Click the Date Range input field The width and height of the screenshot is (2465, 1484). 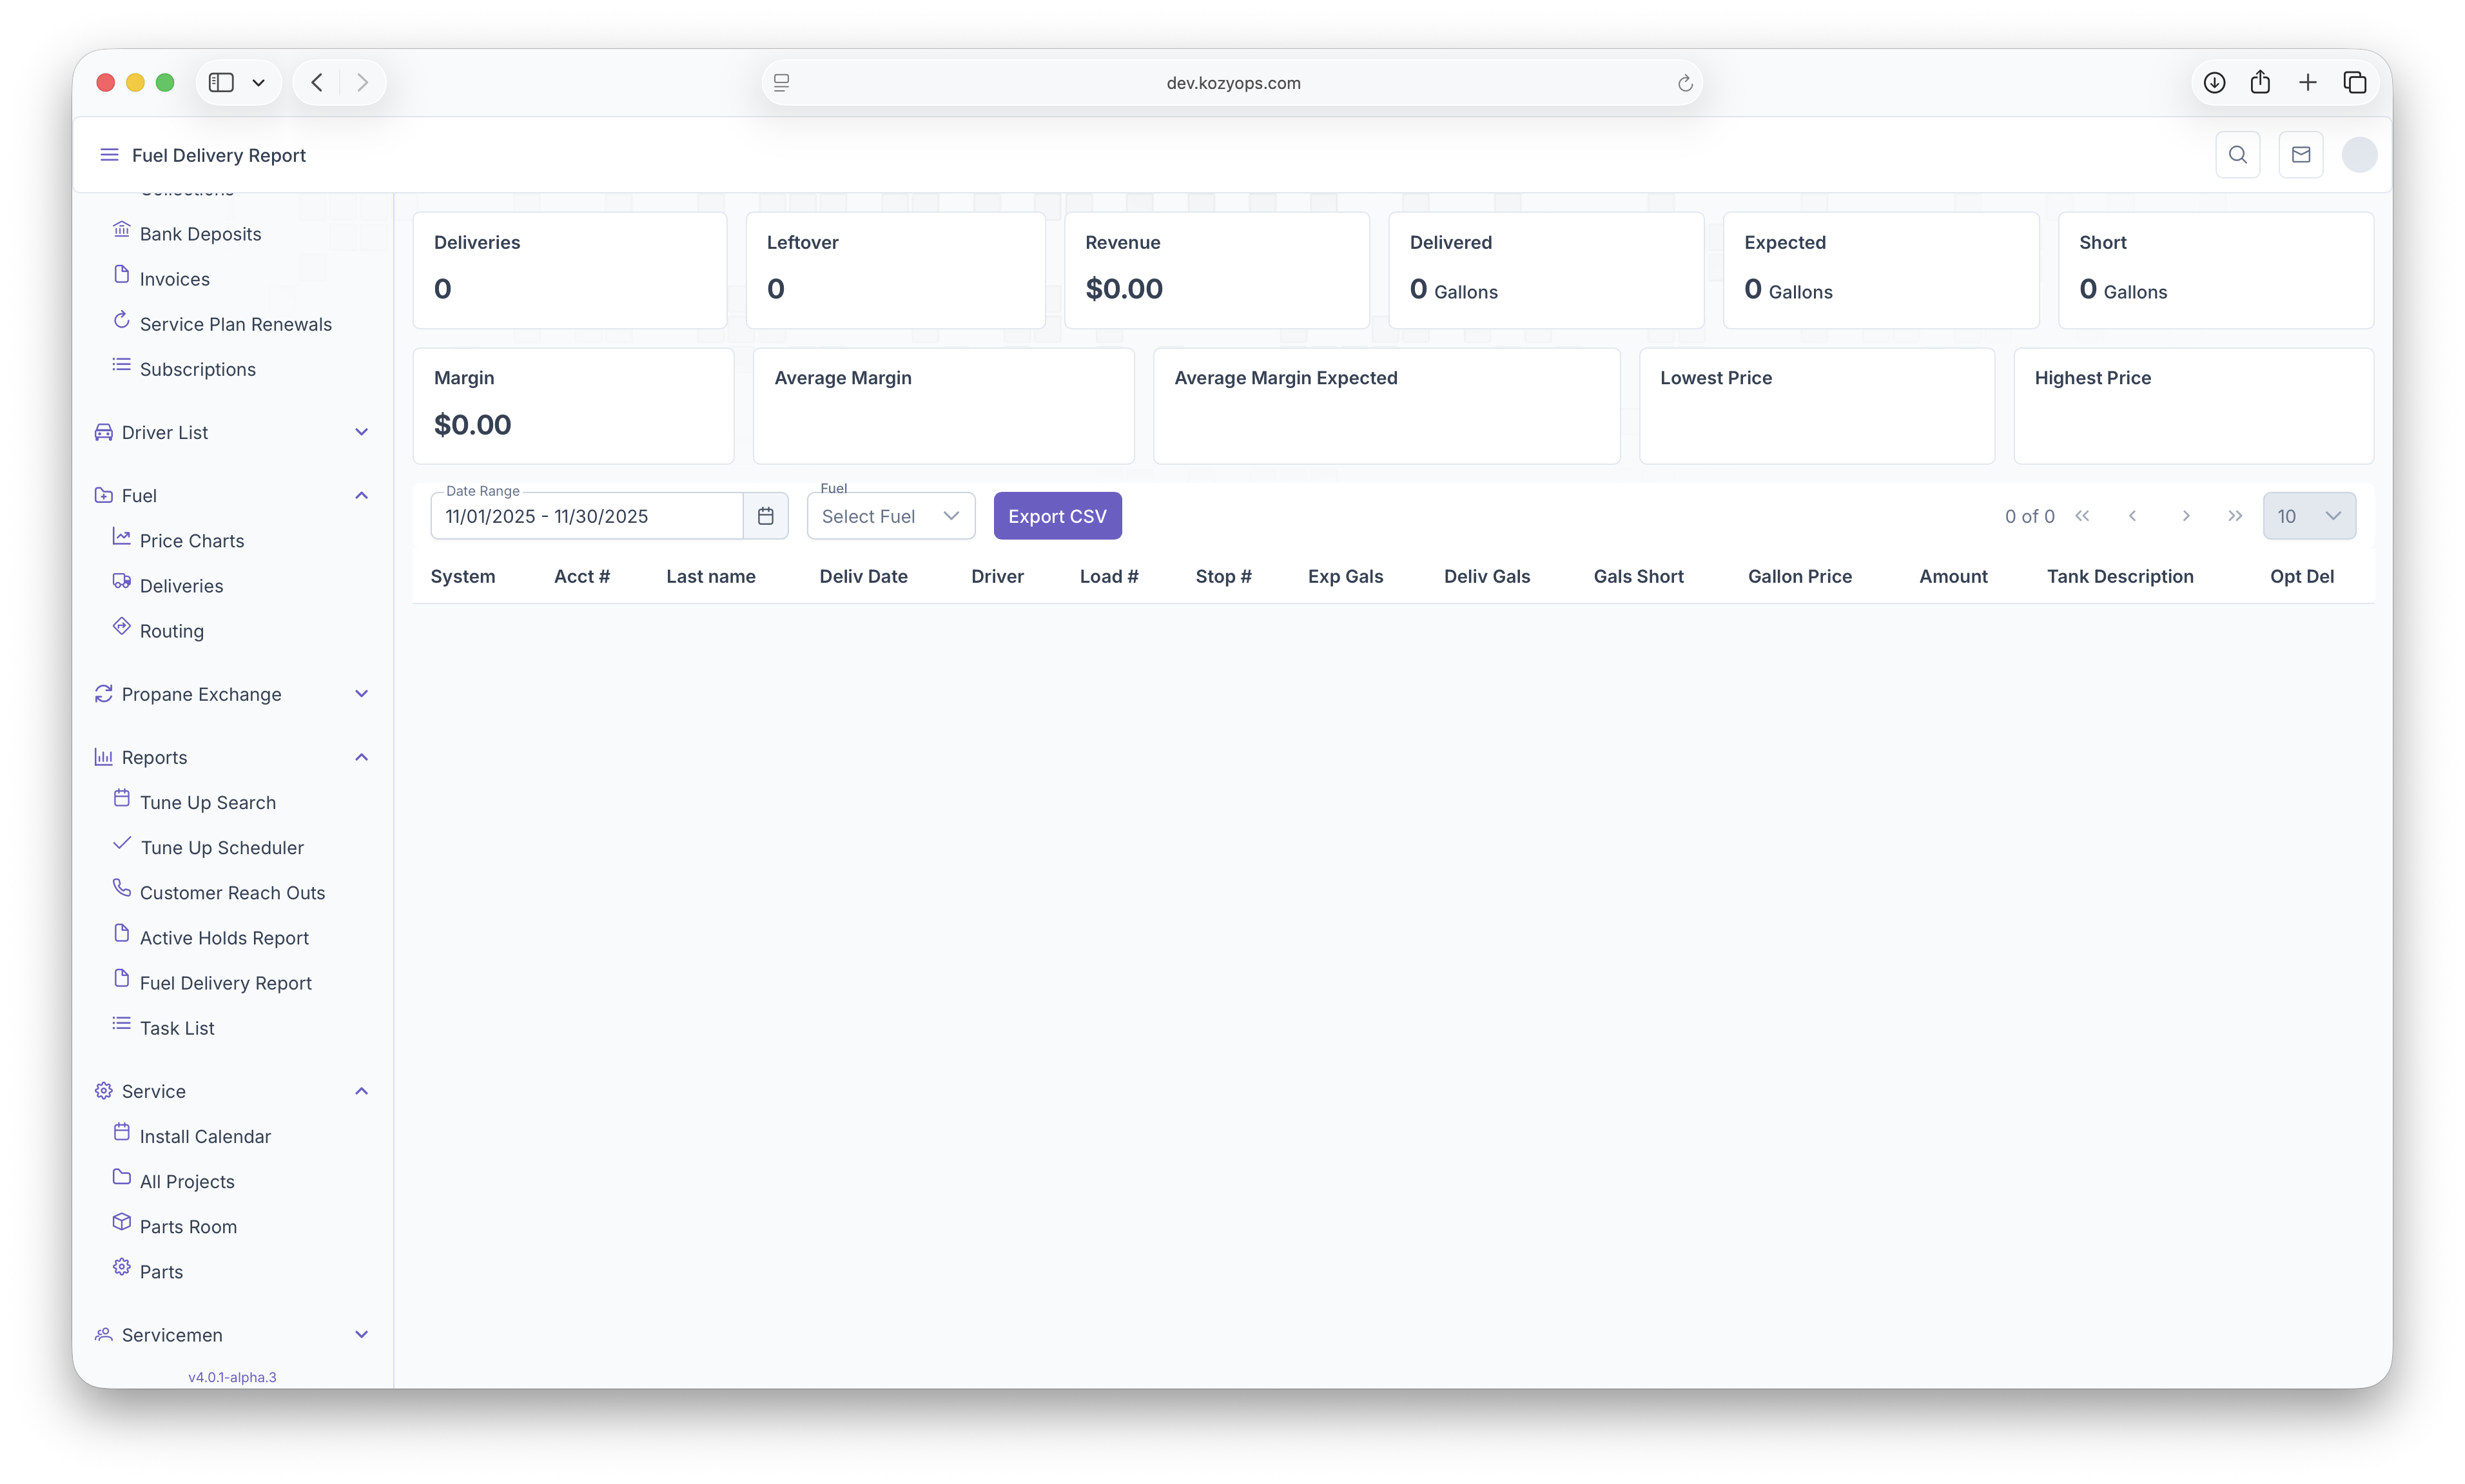pyautogui.click(x=588, y=516)
